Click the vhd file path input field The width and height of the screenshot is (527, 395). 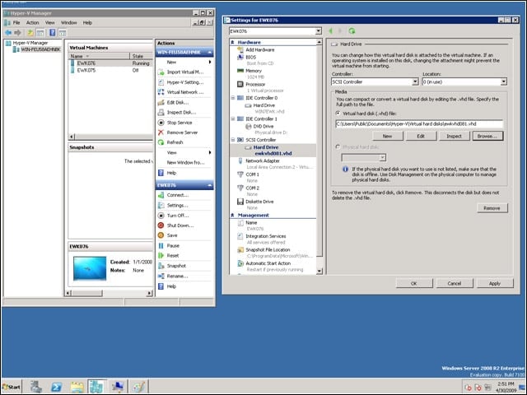[x=419, y=124]
